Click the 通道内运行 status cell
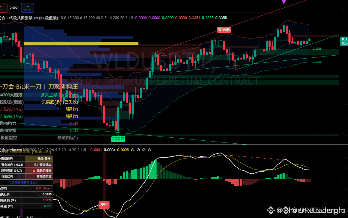The height and width of the screenshot is (218, 348). [68, 138]
